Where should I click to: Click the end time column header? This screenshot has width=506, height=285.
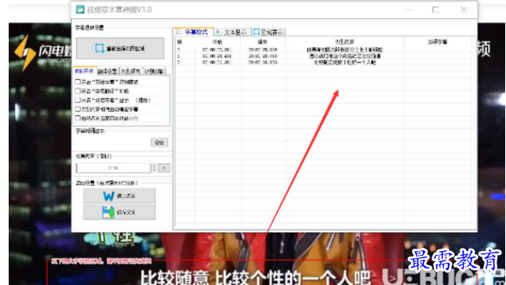tap(263, 42)
